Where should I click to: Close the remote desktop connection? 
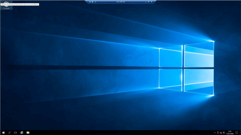151,2
